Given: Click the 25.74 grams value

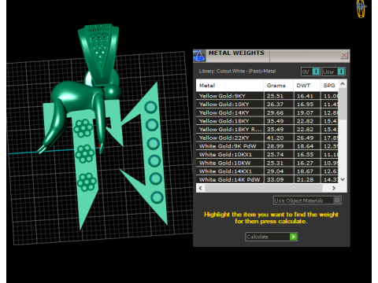Looking at the screenshot, I should tap(275, 155).
